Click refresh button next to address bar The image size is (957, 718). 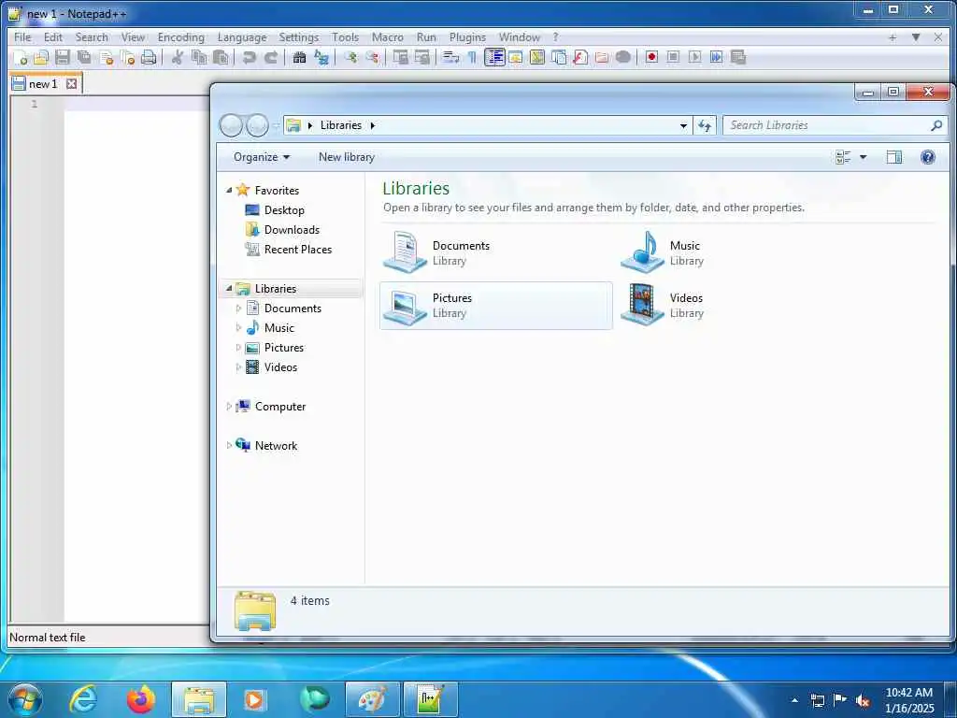click(x=705, y=125)
